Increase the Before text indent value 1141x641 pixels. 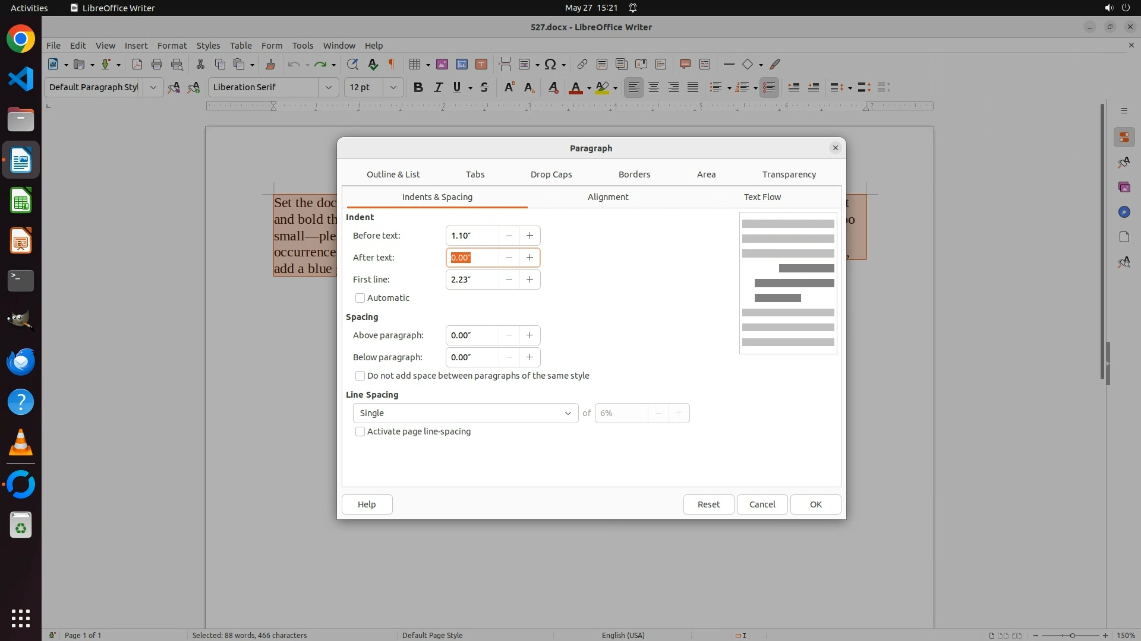pos(529,236)
